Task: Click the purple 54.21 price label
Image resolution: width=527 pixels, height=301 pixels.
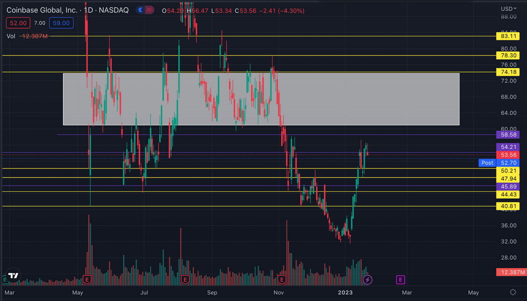Action: click(509, 147)
